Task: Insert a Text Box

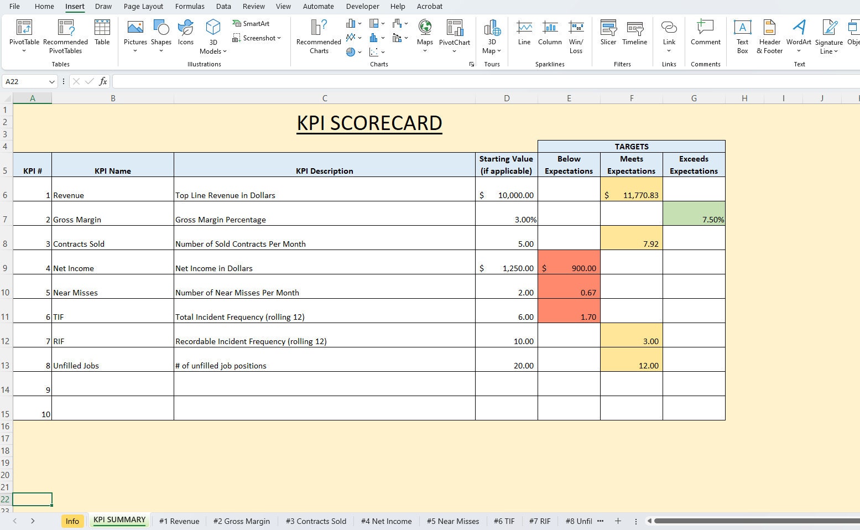Action: (742, 36)
